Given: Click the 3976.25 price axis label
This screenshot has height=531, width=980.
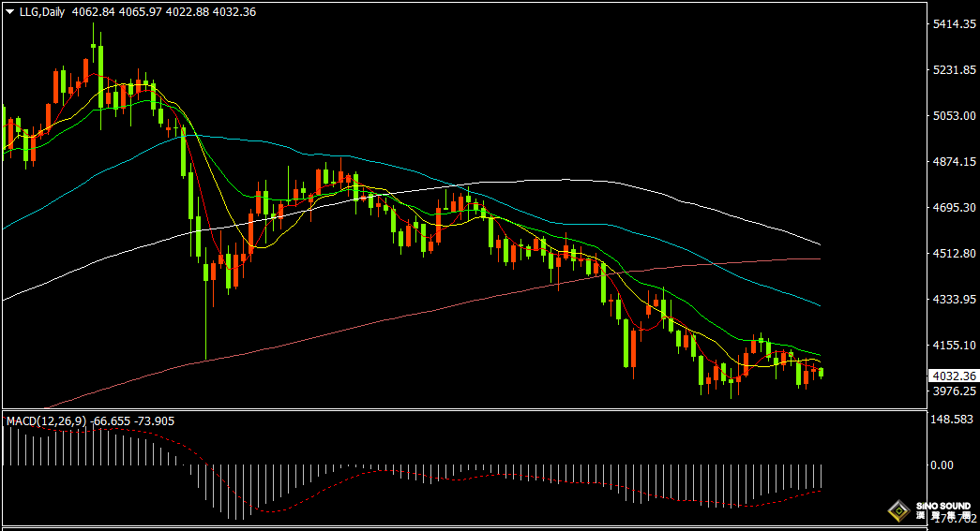Looking at the screenshot, I should [x=954, y=391].
